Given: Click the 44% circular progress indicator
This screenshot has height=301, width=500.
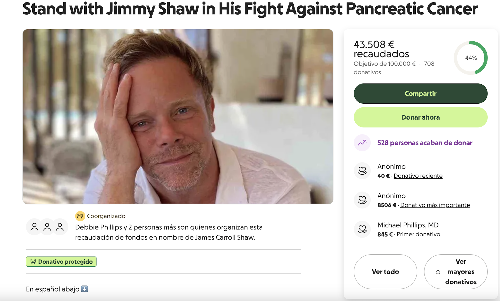Looking at the screenshot, I should [x=471, y=58].
